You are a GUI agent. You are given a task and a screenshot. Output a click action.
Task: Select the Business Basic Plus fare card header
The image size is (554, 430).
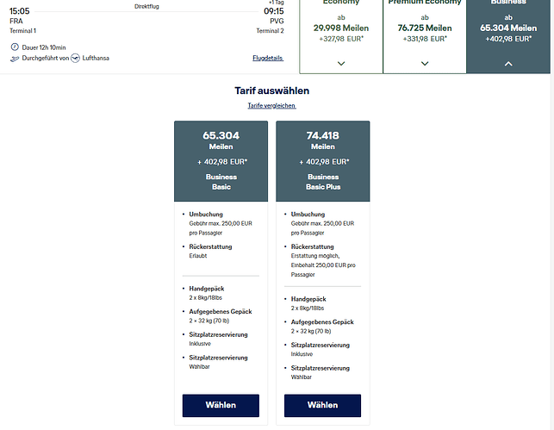click(322, 161)
